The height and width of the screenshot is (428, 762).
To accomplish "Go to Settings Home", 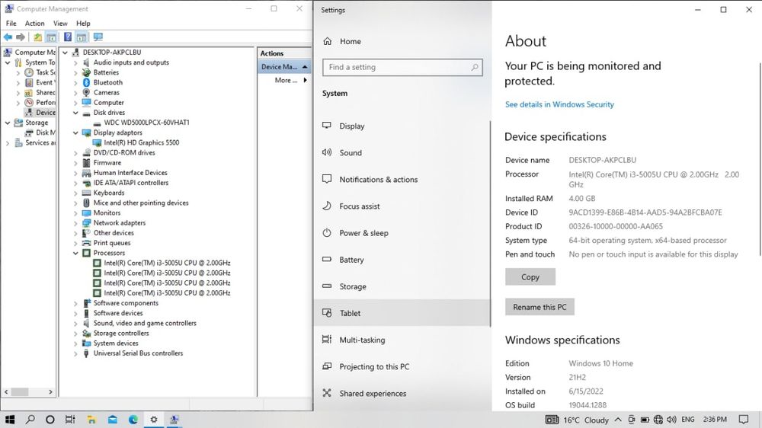I will (402, 41).
